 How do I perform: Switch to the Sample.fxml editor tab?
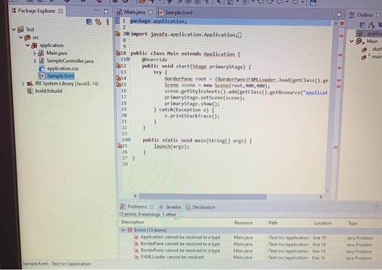178,13
